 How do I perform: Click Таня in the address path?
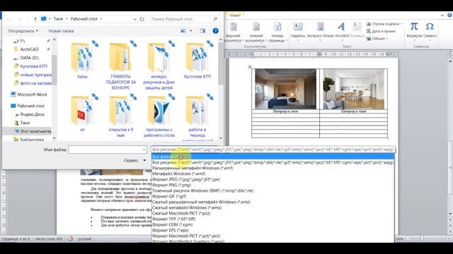point(58,19)
